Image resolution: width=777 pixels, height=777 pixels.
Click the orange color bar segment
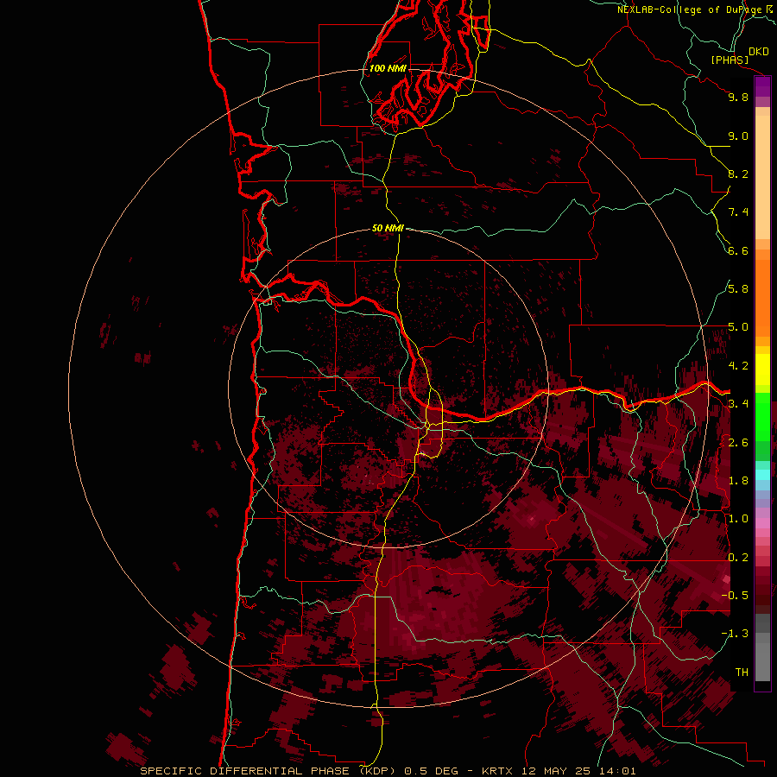coord(762,298)
